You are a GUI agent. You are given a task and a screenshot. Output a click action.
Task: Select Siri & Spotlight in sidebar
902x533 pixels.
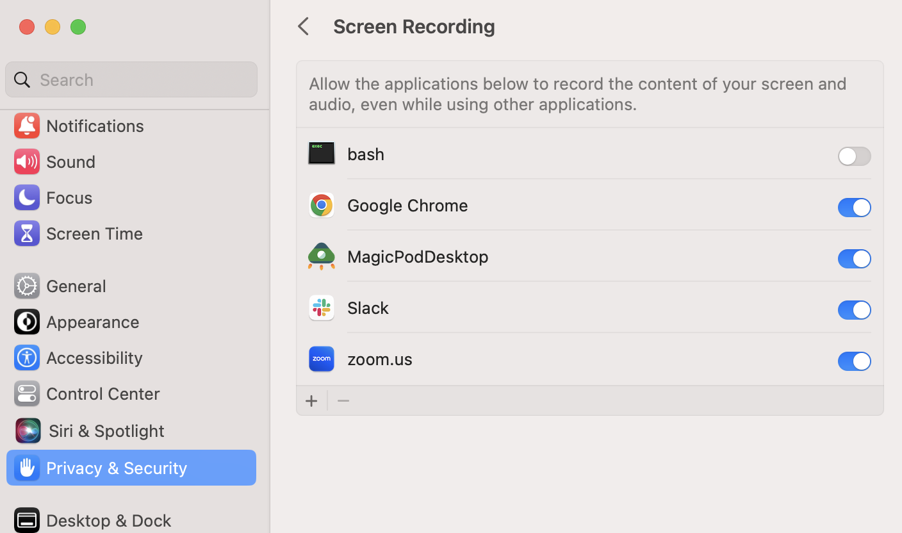pyautogui.click(x=131, y=430)
